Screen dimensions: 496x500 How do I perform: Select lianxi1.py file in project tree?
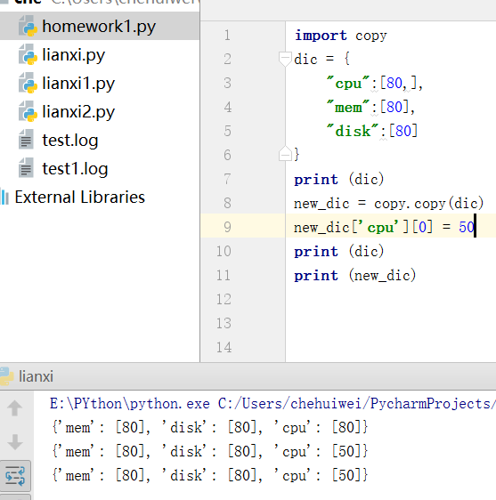pos(78,84)
